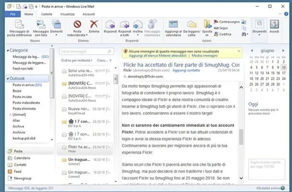This screenshot has width=292, height=192.
Task: Go to previous month in calendar
Action: tap(252, 50)
